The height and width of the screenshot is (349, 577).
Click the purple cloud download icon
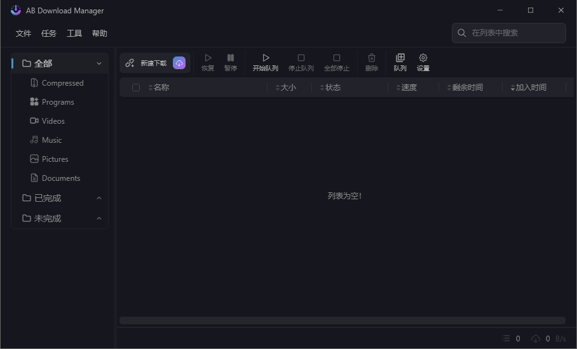coord(179,63)
